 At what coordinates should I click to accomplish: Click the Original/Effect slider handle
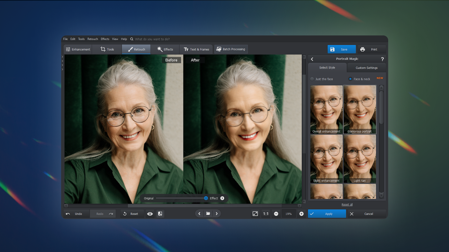click(x=206, y=198)
